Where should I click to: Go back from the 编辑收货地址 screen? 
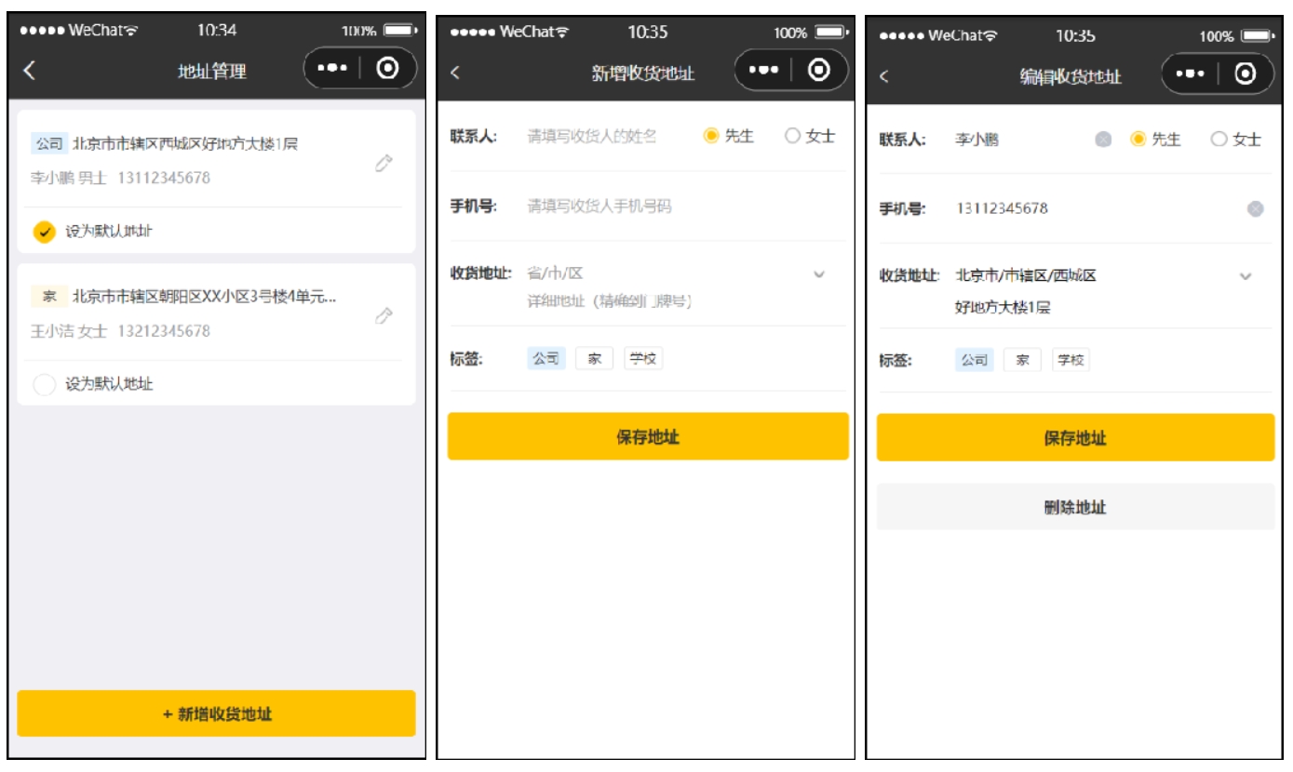(x=884, y=76)
